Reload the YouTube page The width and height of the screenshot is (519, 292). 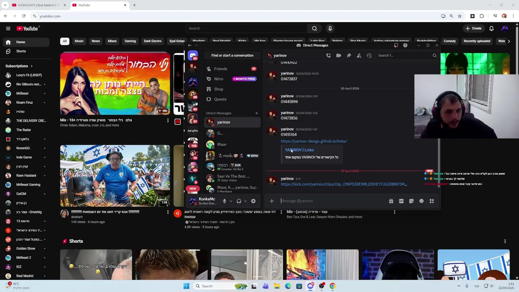point(24,16)
